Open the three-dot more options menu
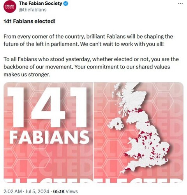Screen dimensions: 187x195 tap(180, 4)
